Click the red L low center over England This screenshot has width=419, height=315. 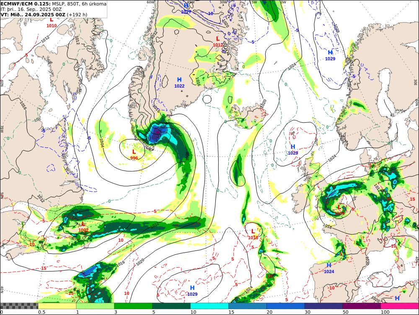point(339,209)
